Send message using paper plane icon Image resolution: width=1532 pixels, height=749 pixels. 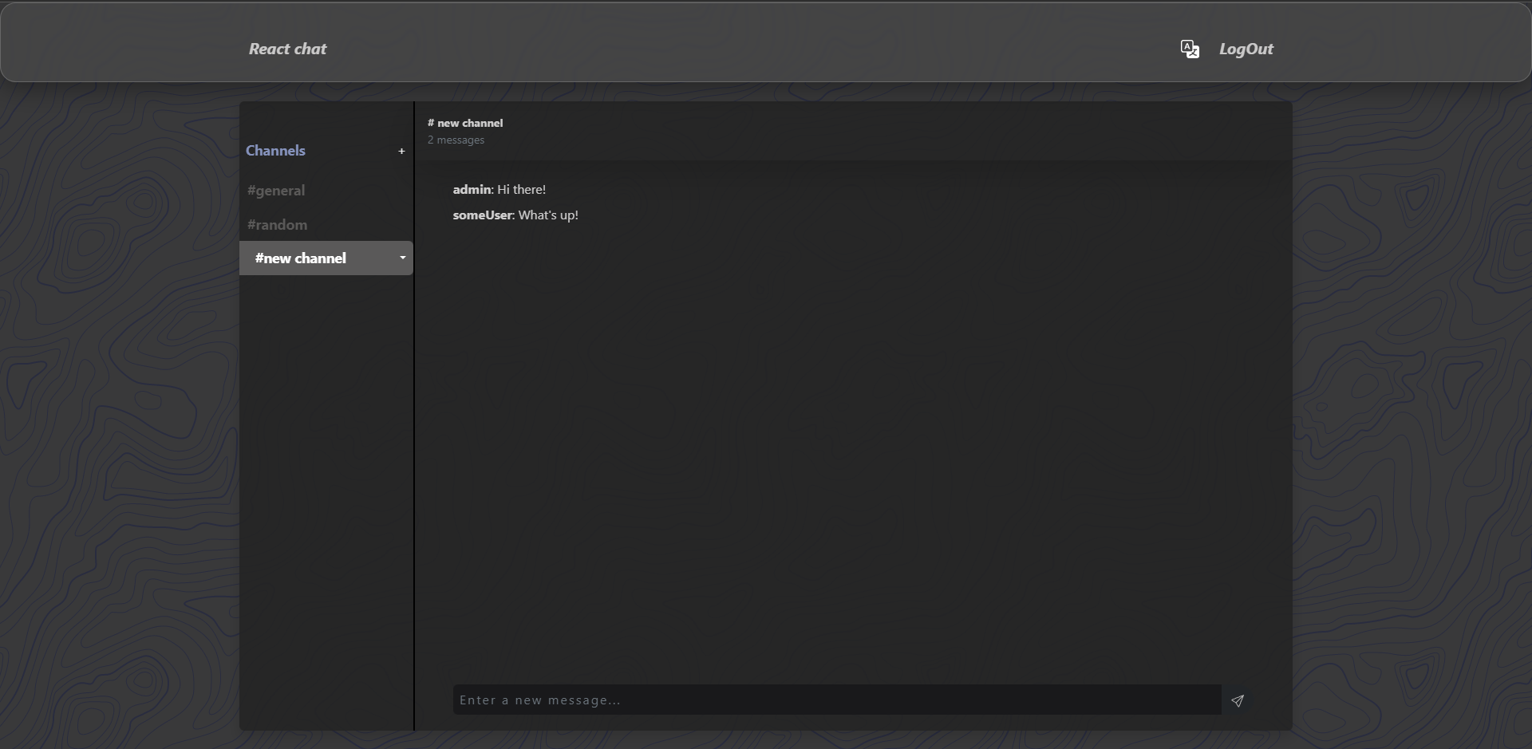(x=1238, y=700)
